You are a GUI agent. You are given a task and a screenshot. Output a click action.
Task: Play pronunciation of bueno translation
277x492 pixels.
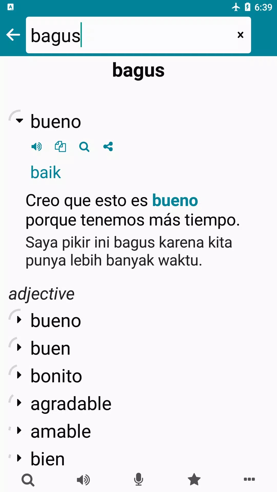36,147
